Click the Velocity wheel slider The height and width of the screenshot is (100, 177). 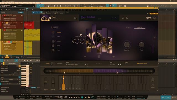pyautogui.click(x=46, y=82)
